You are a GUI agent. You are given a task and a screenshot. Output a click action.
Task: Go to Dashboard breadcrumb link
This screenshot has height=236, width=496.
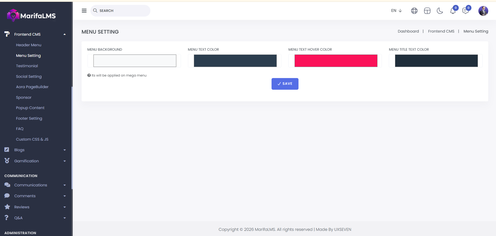pyautogui.click(x=408, y=31)
